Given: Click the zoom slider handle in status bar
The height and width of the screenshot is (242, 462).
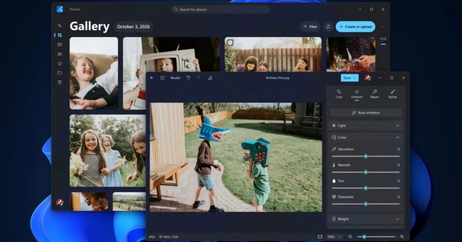Looking at the screenshot, I should 364,237.
